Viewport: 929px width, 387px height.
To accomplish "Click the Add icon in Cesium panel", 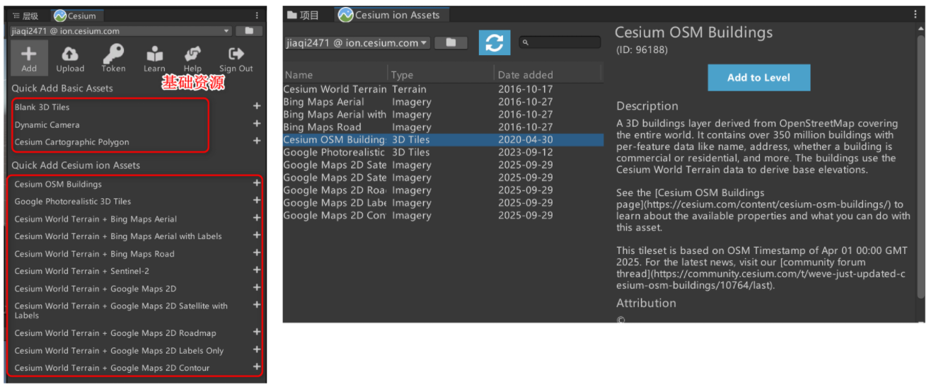I will pos(29,58).
